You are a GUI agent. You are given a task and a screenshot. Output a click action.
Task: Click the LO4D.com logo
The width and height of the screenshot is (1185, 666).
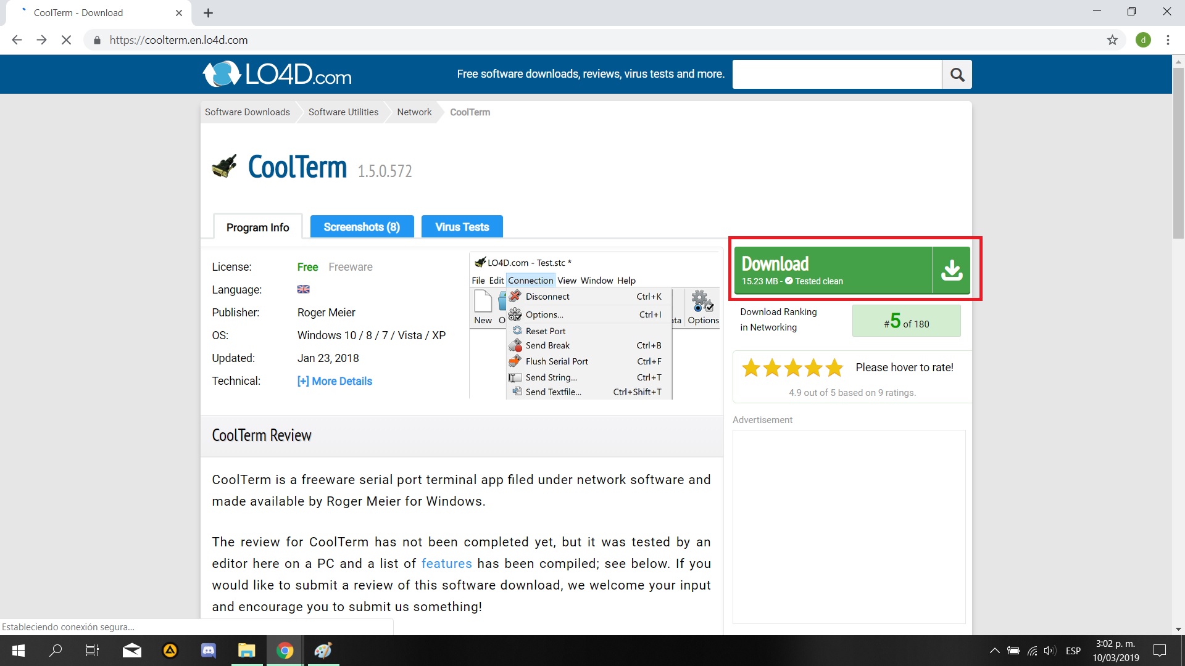pos(277,75)
